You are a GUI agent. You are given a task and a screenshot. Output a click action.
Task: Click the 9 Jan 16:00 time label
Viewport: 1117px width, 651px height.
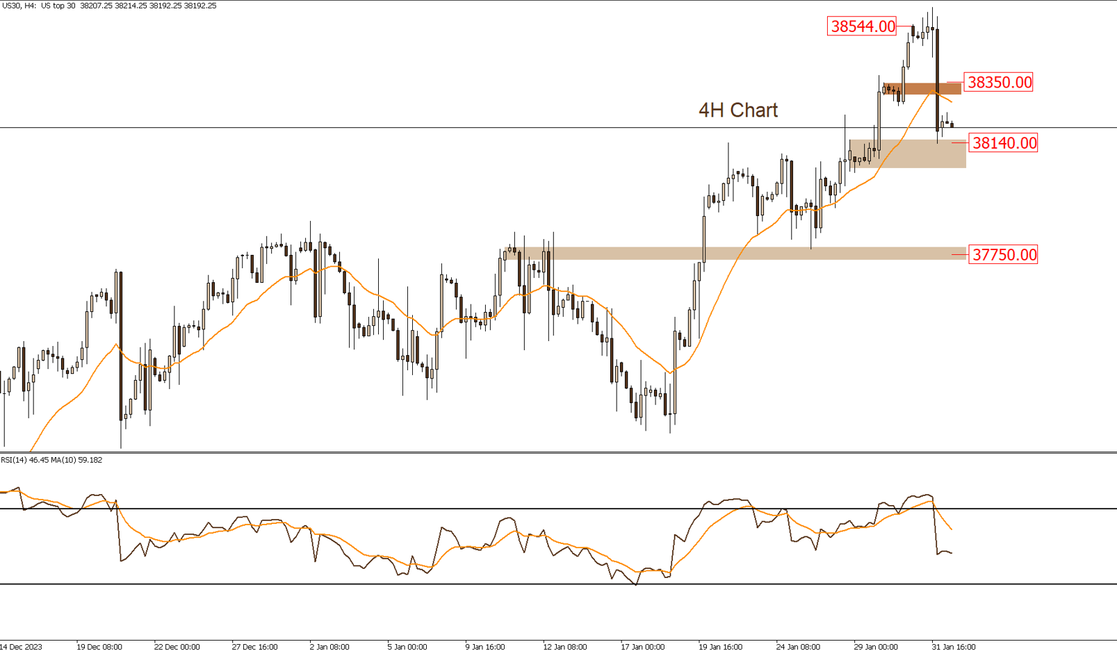coord(484,647)
